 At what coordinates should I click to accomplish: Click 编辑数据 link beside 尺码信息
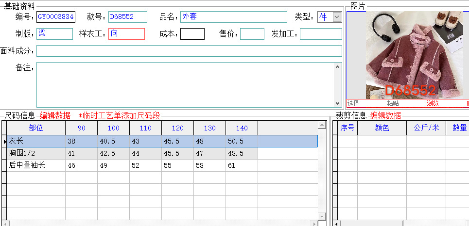click(55, 115)
